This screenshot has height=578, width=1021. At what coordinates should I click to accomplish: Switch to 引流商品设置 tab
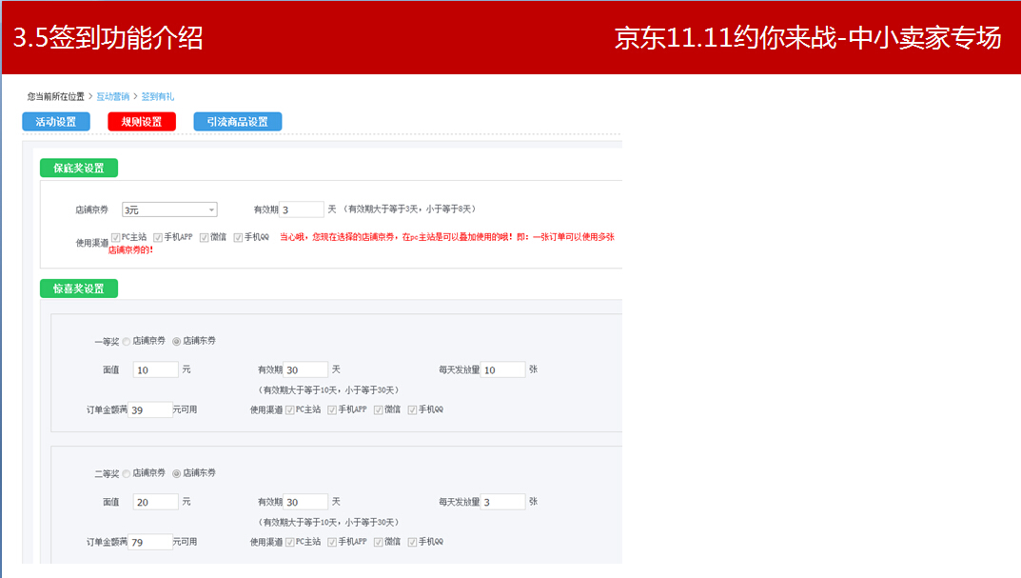238,122
